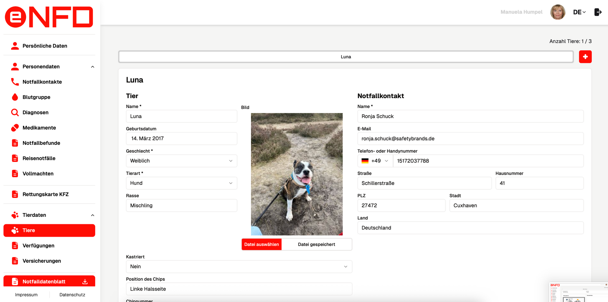
Task: Click Manuela Humpel's profile avatar
Action: coord(558,12)
